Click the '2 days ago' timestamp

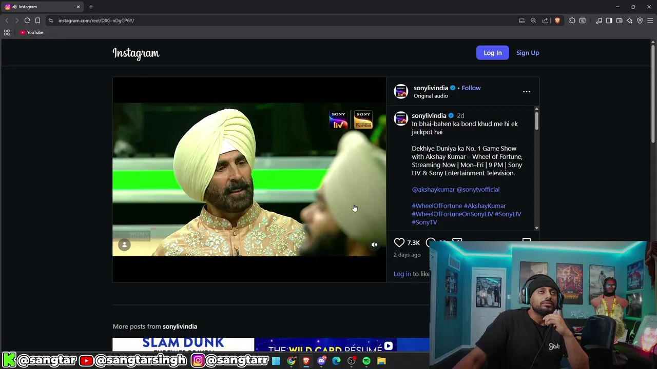[407, 255]
